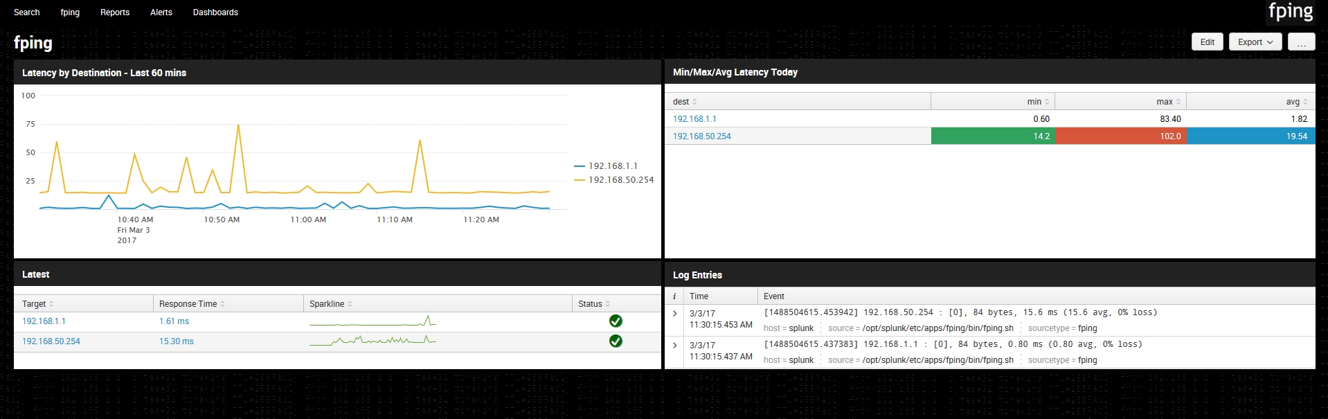Open the Dashboards menu
The height and width of the screenshot is (419, 1328).
[x=215, y=12]
